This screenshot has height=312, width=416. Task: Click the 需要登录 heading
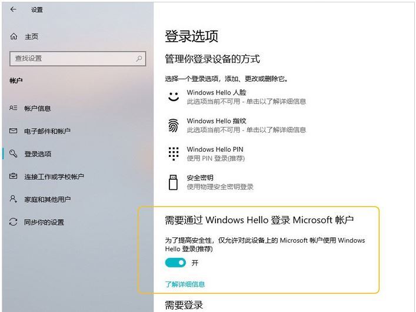click(184, 306)
